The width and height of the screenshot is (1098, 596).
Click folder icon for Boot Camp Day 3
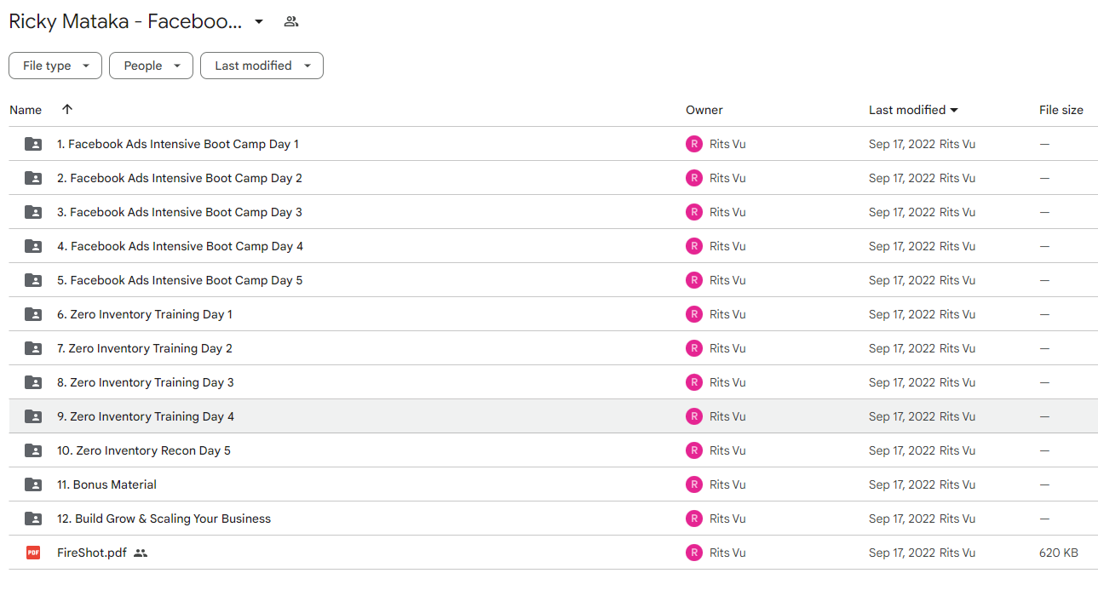33,212
